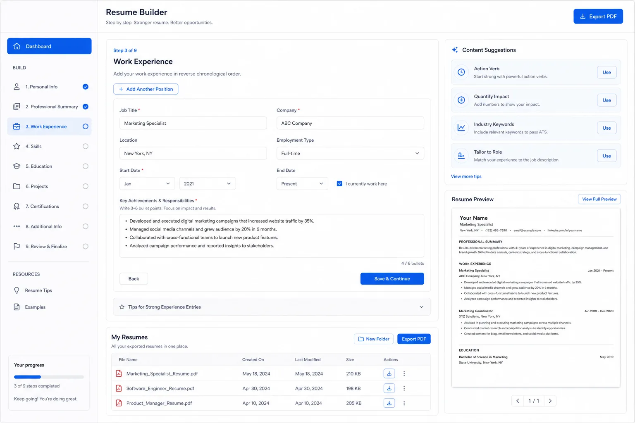
Task: Download Software_Engineer_Resume.pdf
Action: click(x=389, y=388)
